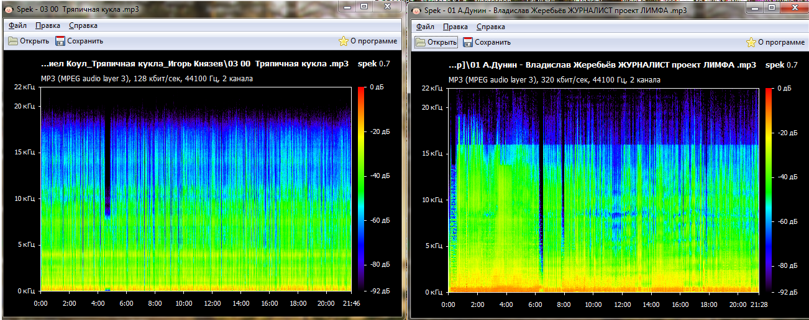The height and width of the screenshot is (320, 809).
Task: Click the floppy disk save icon in the Тряпичная кукла window
Action: [60, 41]
